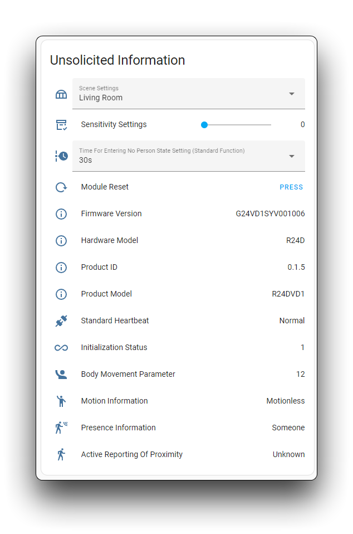This screenshot has width=353, height=534.
Task: Click the Motion Information standing figure icon
Action: 61,401
